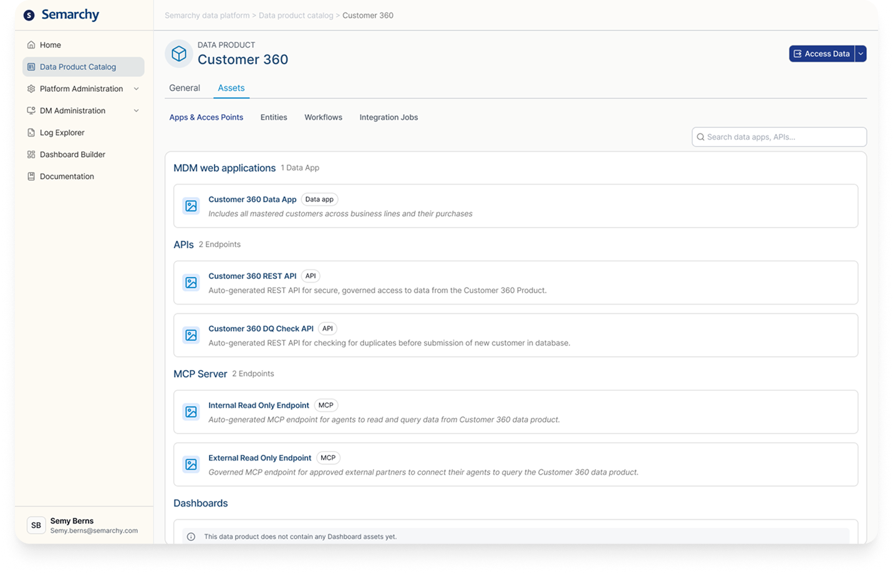
Task: Click the Internal Read Only Endpoint icon
Action: tap(191, 412)
